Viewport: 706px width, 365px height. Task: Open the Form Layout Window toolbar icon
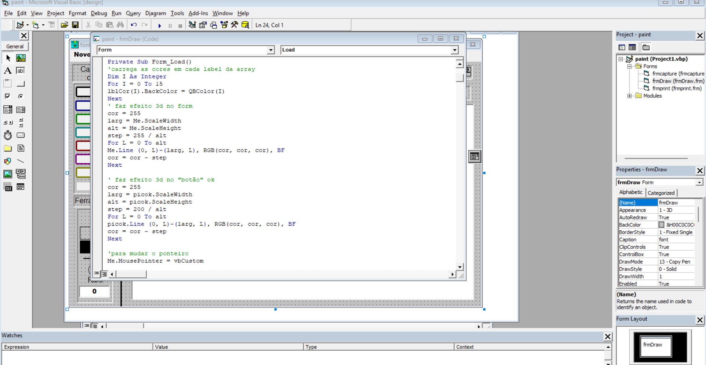tap(214, 25)
